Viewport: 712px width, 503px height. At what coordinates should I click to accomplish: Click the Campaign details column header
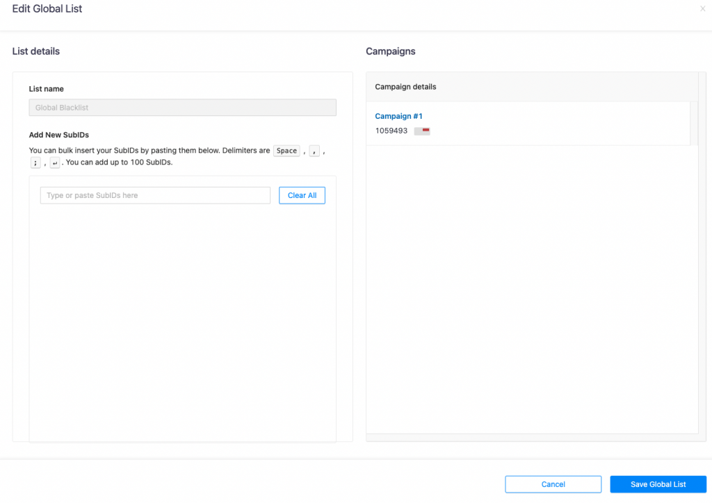(405, 87)
